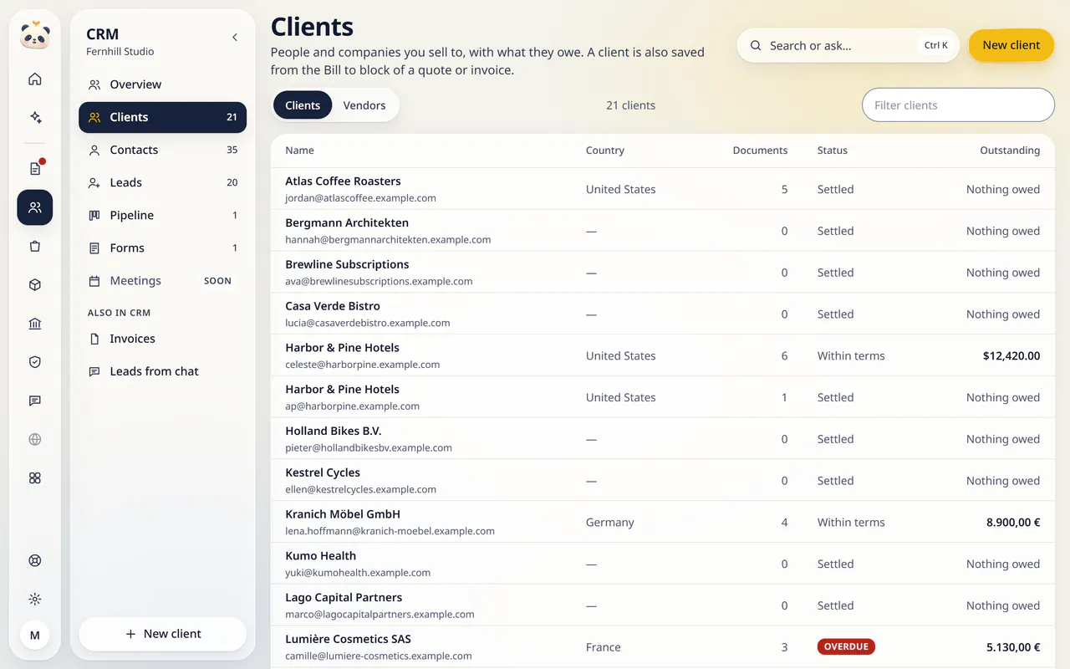Screen dimensions: 1070x669
Task: Open the help lifebuoy icon
Action: [x=35, y=560]
